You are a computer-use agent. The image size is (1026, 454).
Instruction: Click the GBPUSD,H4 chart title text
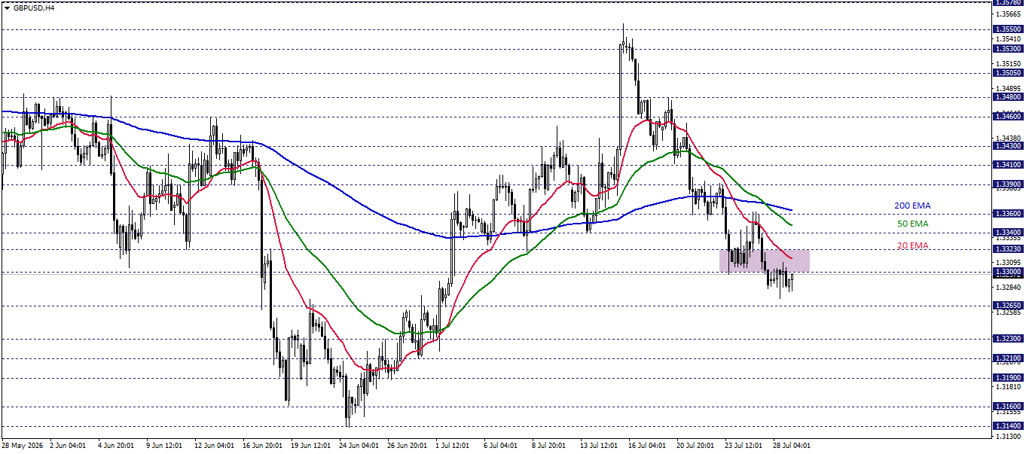[x=33, y=8]
